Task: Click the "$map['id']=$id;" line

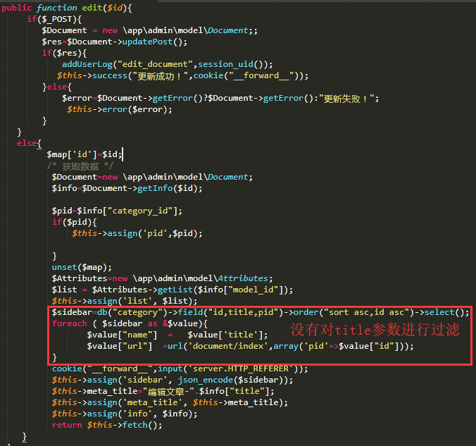Action: [84, 154]
